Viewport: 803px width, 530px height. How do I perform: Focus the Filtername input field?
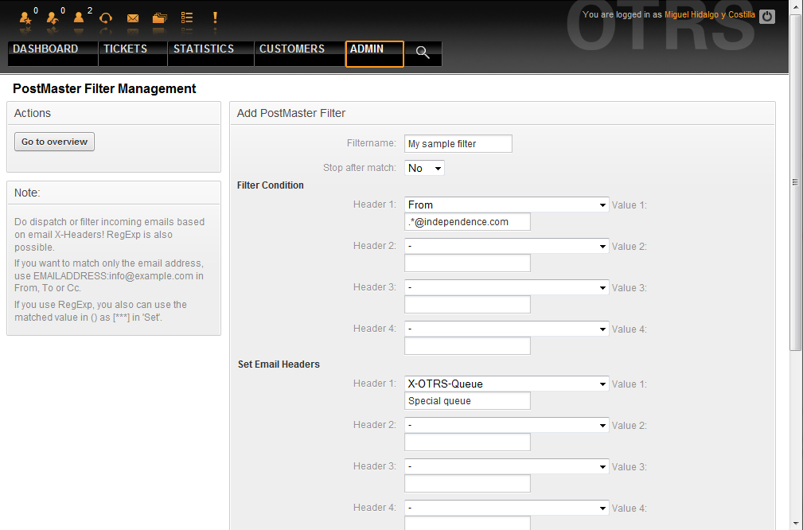click(x=458, y=144)
